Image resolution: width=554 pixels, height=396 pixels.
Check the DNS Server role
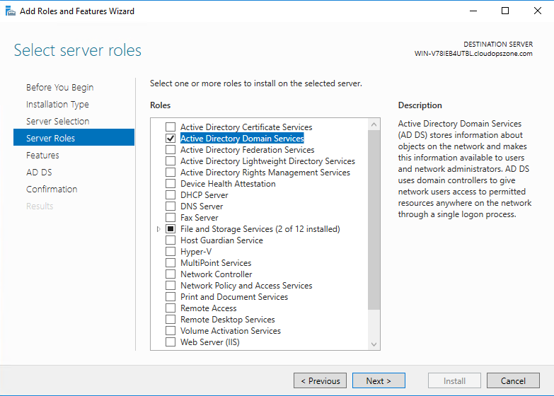coord(171,206)
